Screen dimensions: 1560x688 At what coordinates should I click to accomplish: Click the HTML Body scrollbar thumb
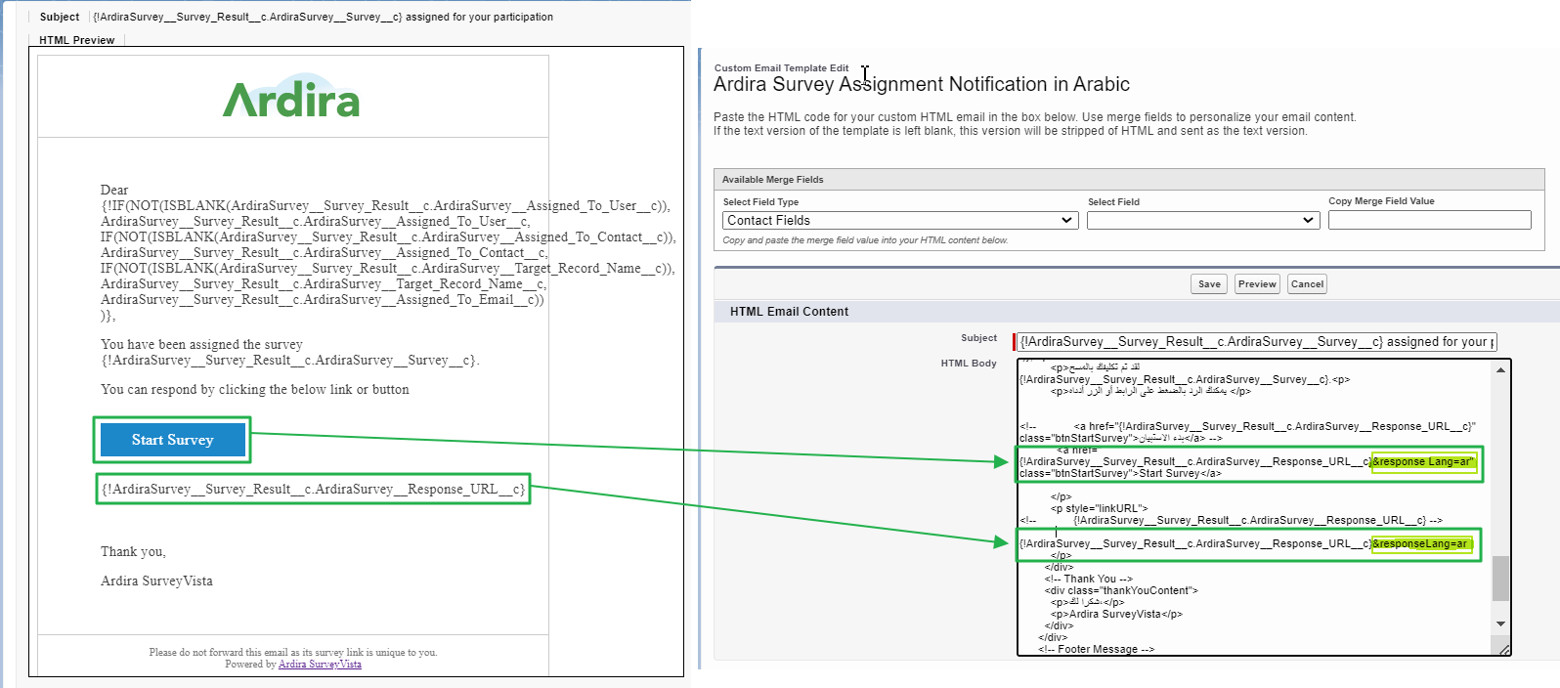(x=1500, y=579)
